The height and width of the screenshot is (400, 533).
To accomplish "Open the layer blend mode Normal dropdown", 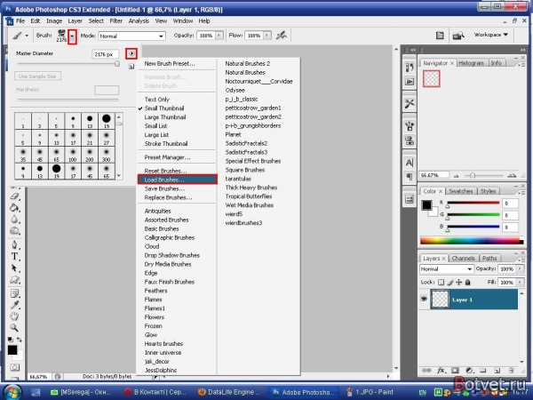I will (x=446, y=268).
